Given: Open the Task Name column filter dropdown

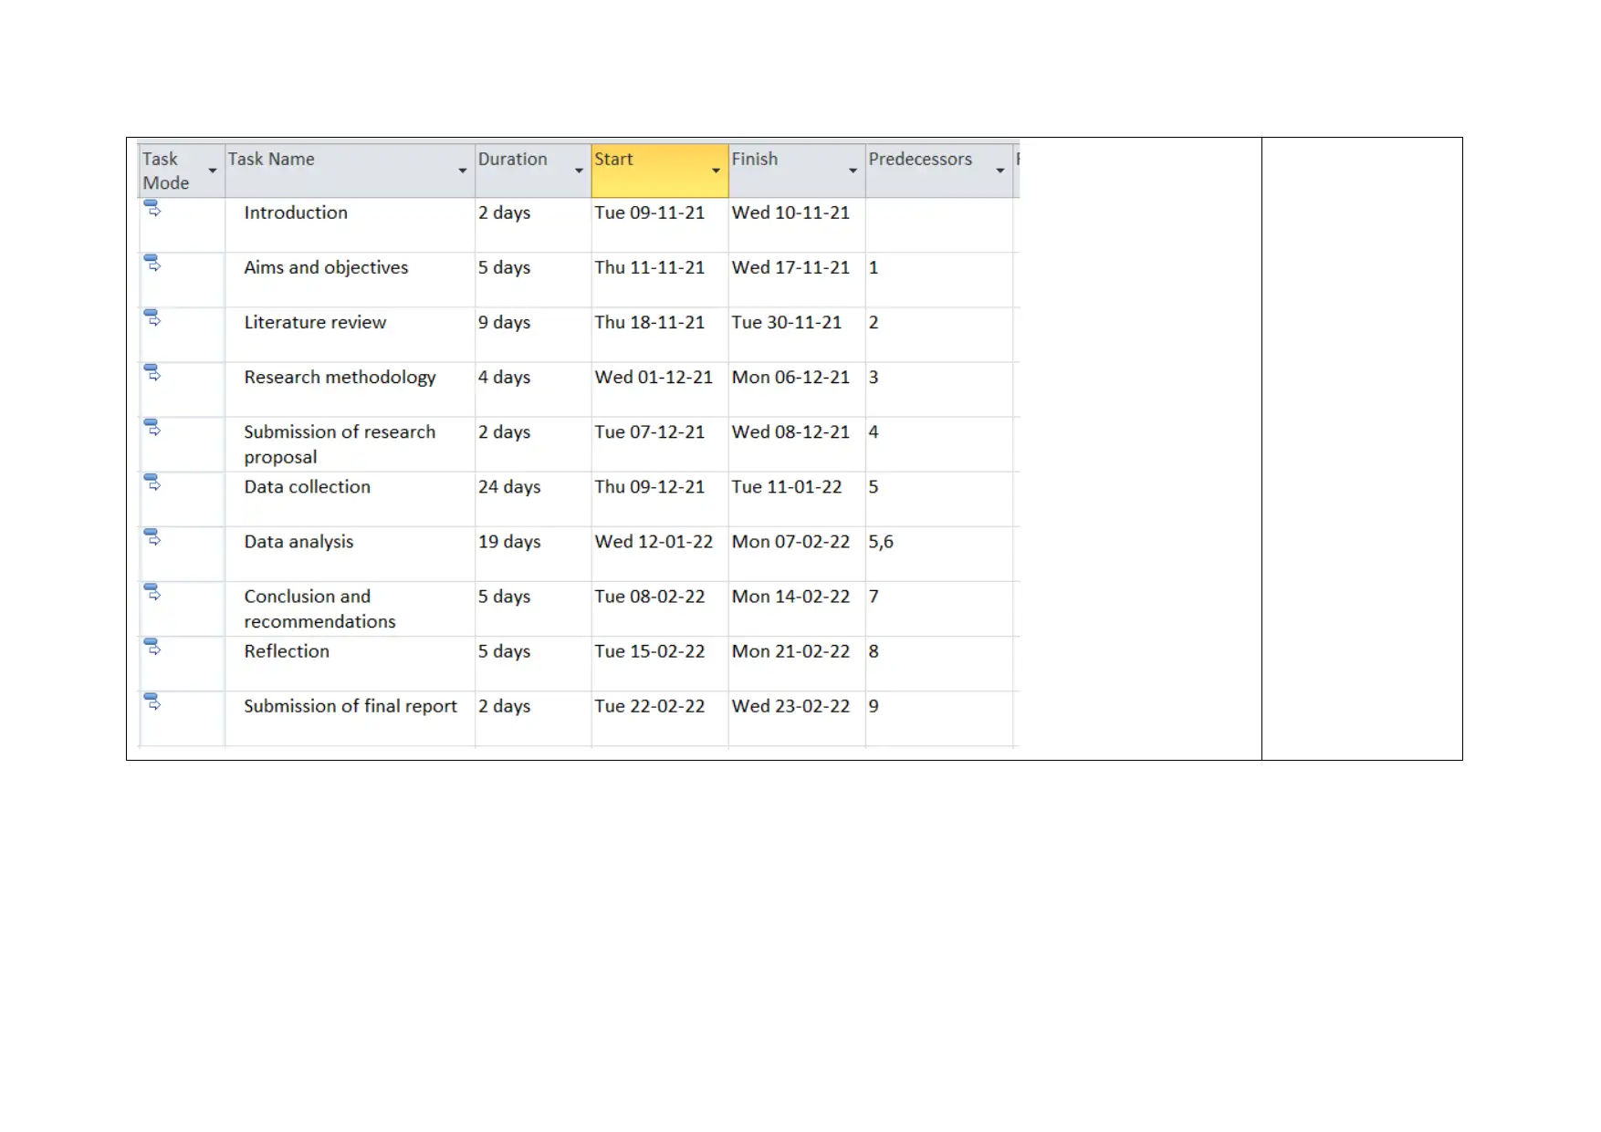Looking at the screenshot, I should 463,171.
